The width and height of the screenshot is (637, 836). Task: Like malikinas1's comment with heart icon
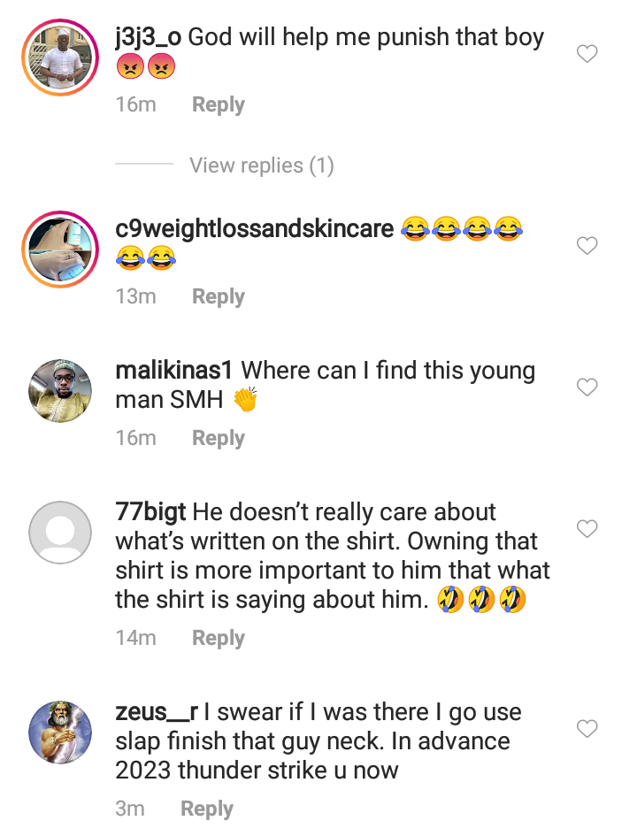(x=587, y=387)
